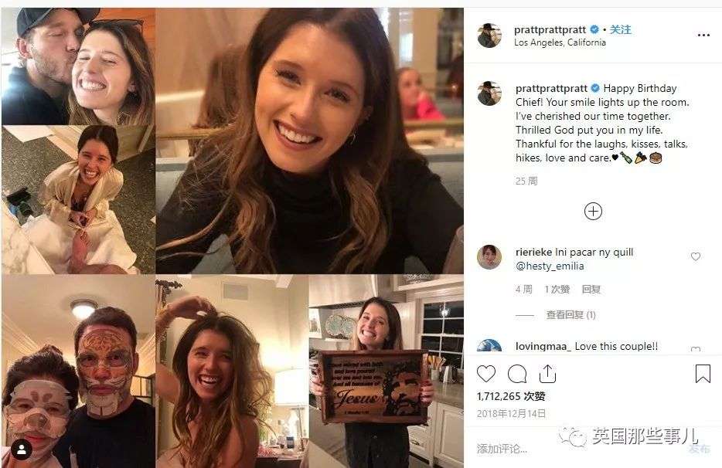722x468 pixels.
Task: Click 回复 to reply to rierieke
Action: coord(591,290)
